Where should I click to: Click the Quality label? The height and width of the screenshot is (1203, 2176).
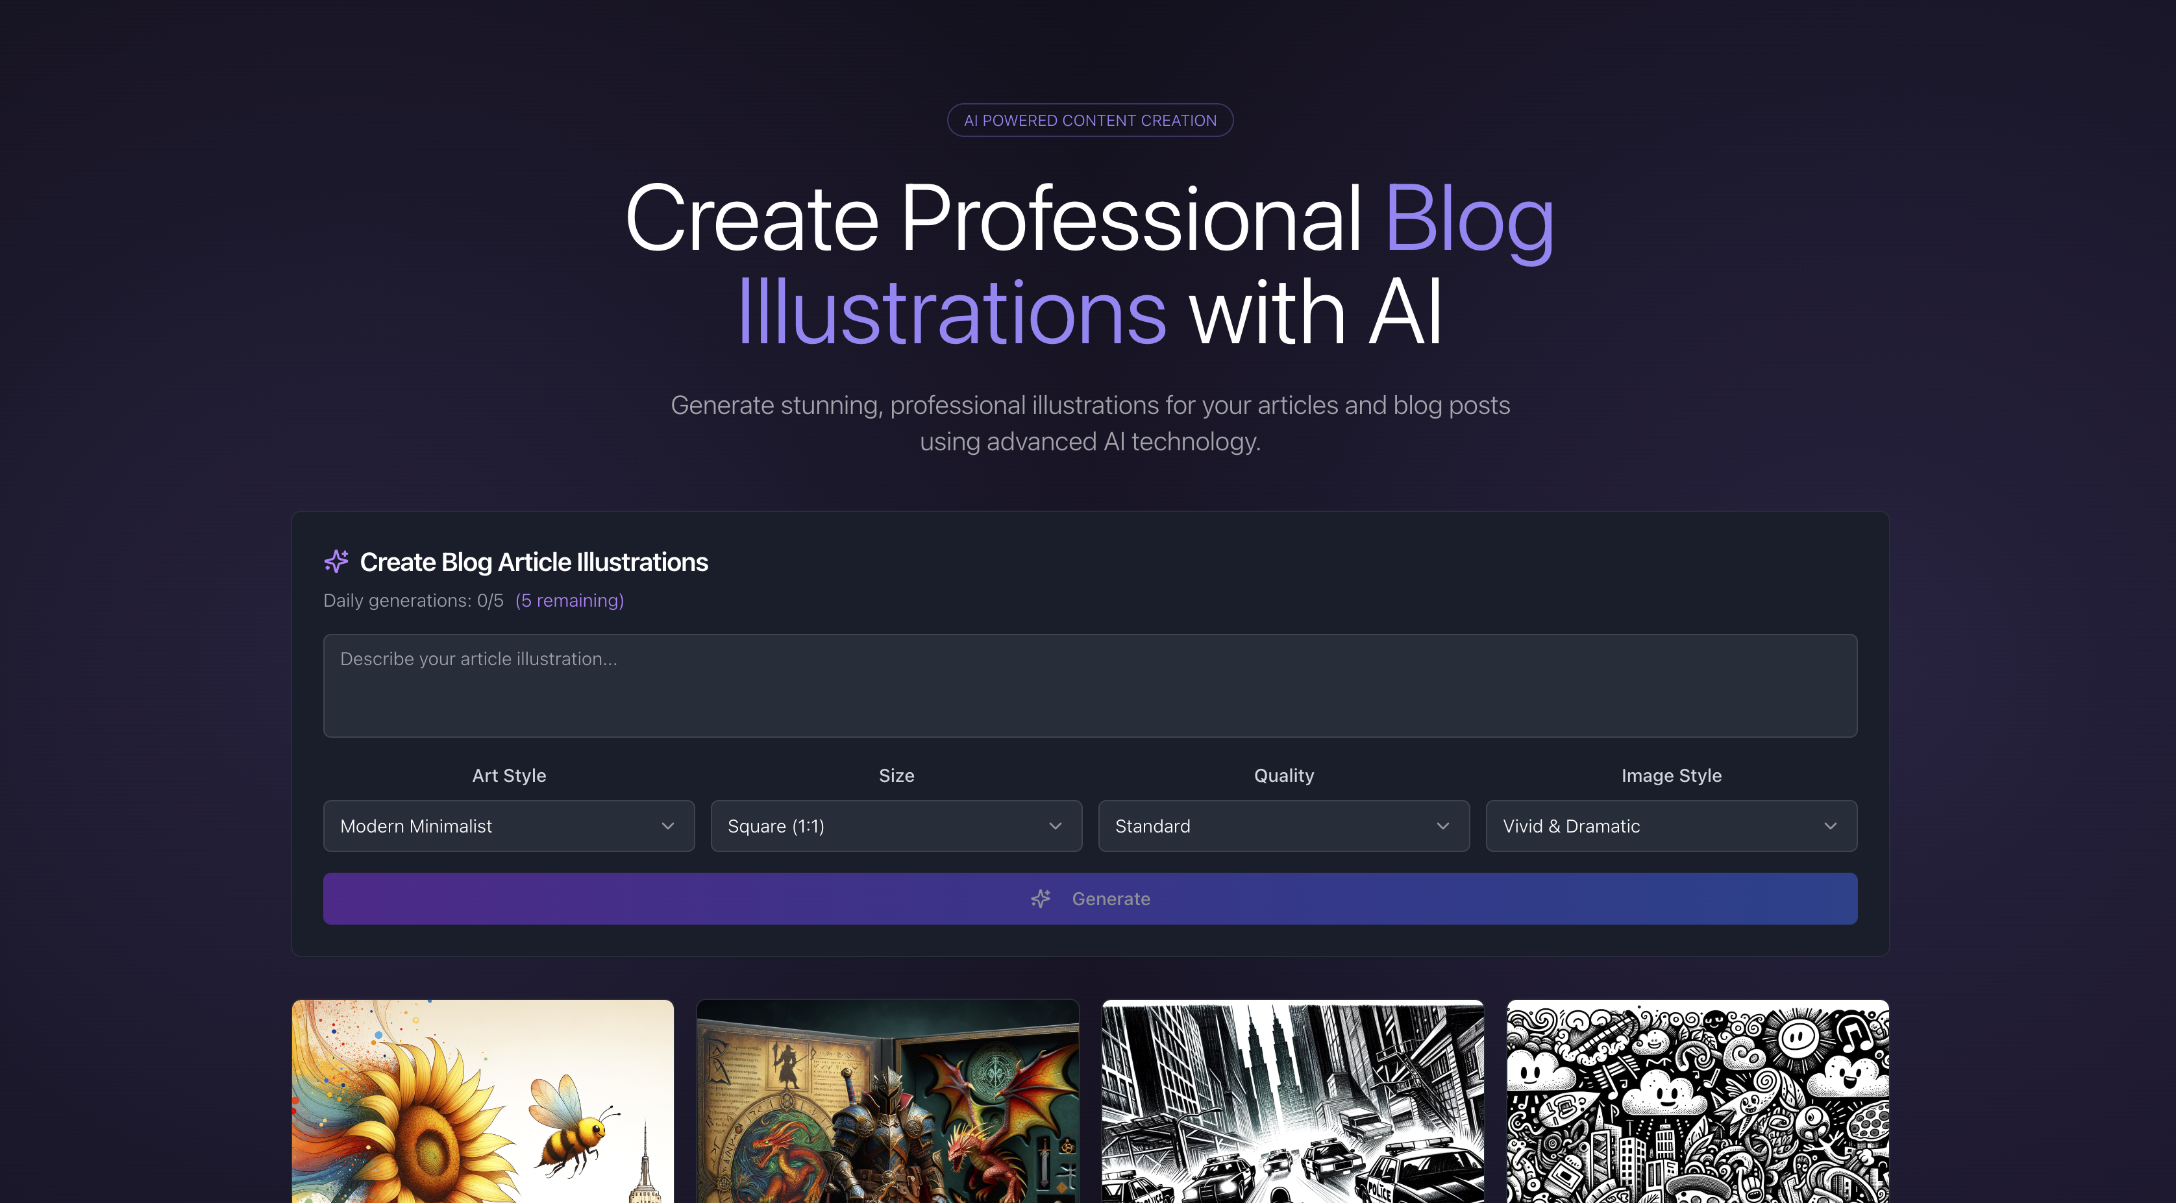tap(1284, 775)
